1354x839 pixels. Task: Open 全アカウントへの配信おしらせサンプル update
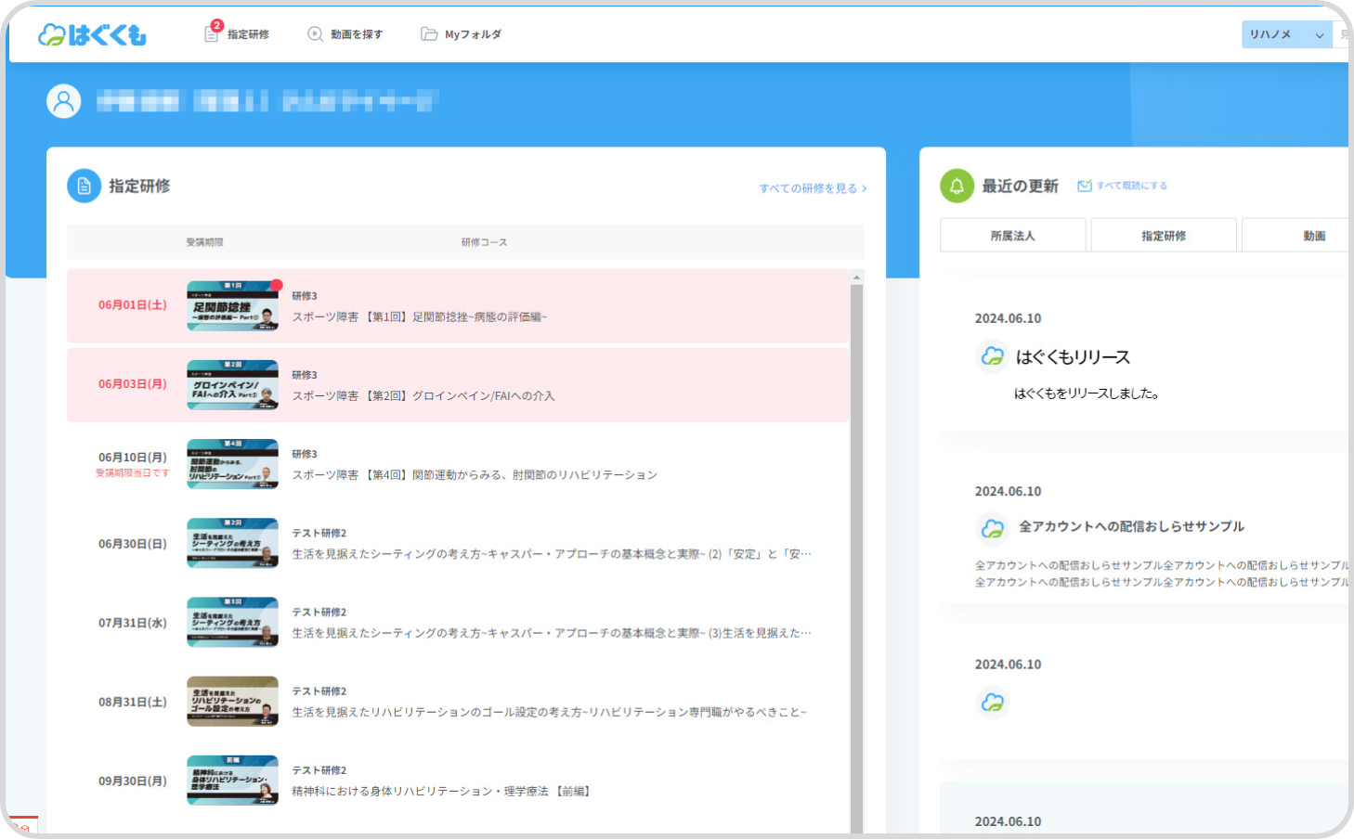pyautogui.click(x=1131, y=526)
